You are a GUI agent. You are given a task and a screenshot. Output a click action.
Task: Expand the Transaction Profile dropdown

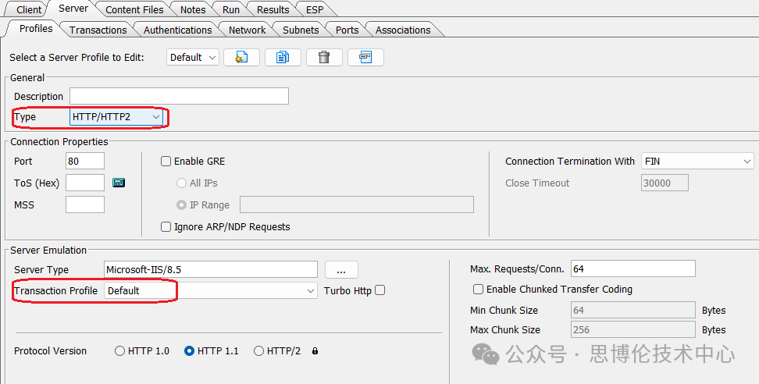tap(211, 290)
